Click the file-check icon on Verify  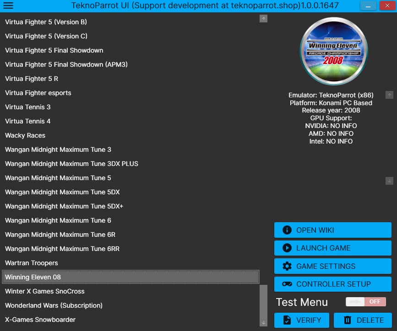click(x=287, y=320)
